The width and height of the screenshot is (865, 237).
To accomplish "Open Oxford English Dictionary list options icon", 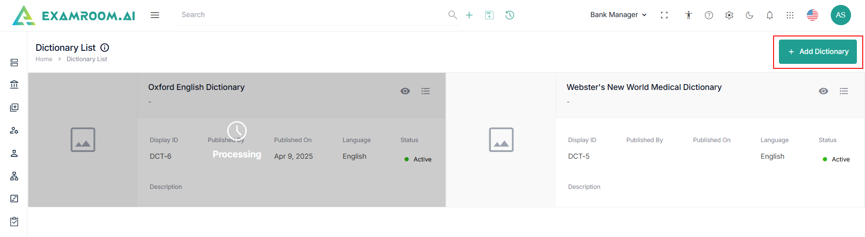I will 425,91.
